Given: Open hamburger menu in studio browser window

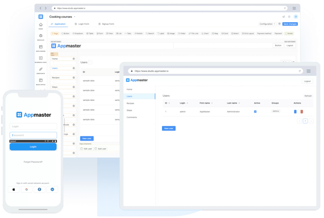Looking at the screenshot, I should point(294,8).
